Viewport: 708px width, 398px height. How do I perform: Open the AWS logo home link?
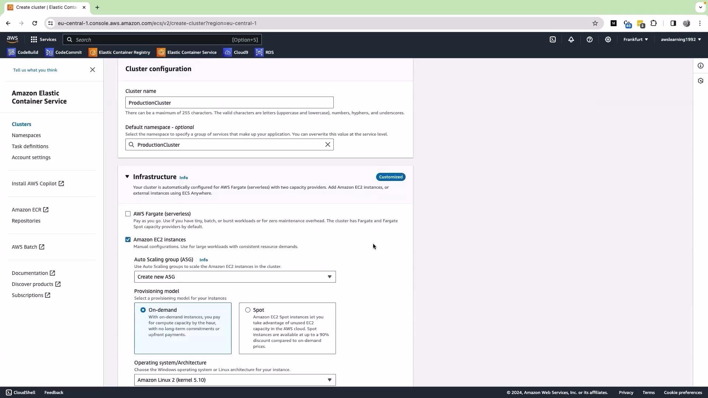point(12,39)
